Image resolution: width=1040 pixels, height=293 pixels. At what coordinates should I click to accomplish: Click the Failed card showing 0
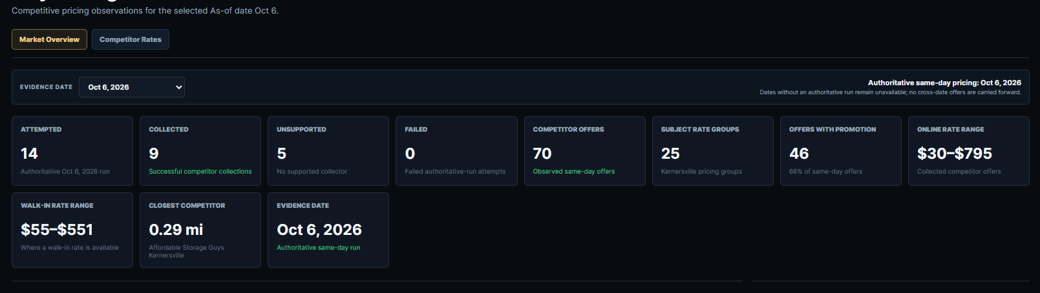pos(456,151)
